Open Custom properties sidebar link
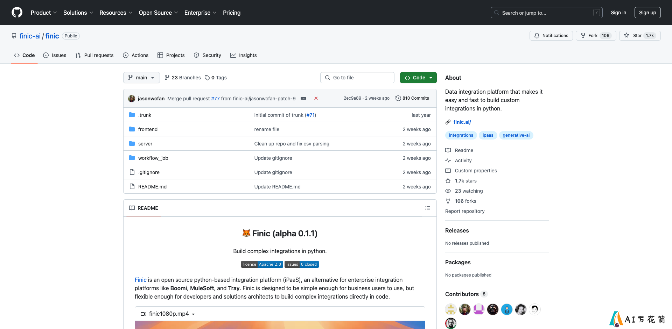672x329 pixels. point(471,171)
